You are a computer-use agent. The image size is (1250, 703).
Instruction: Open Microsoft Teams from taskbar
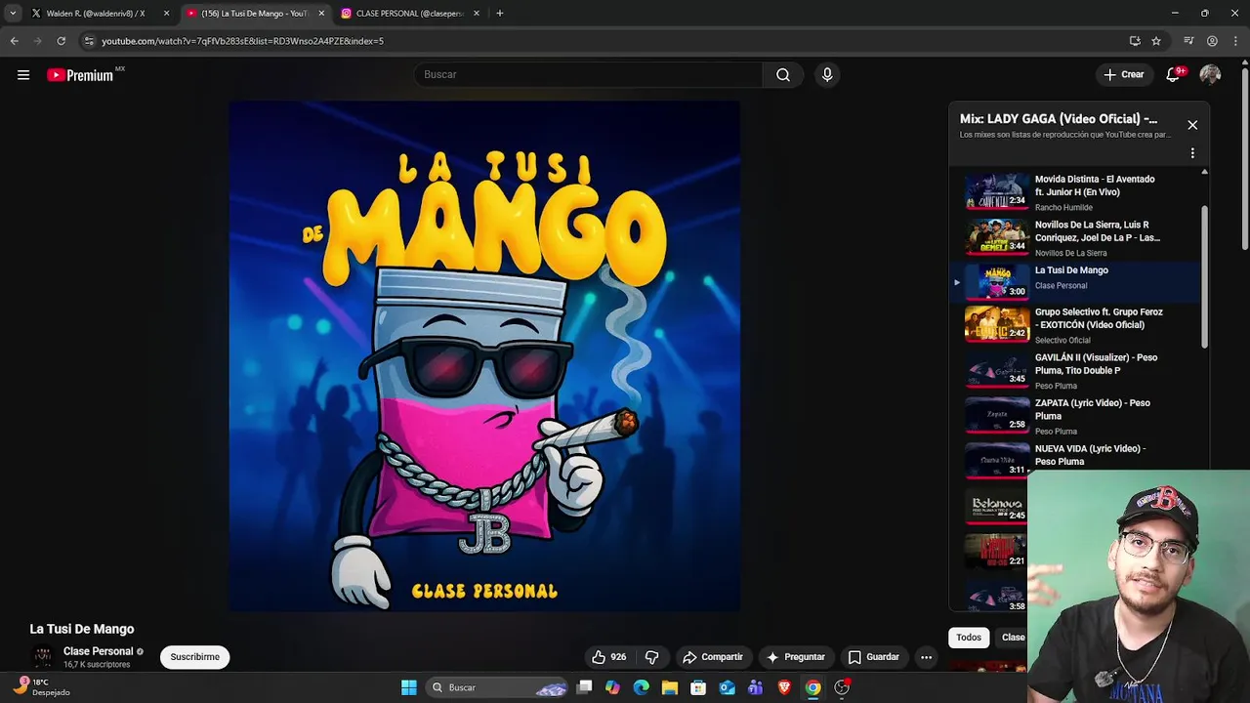[755, 687]
